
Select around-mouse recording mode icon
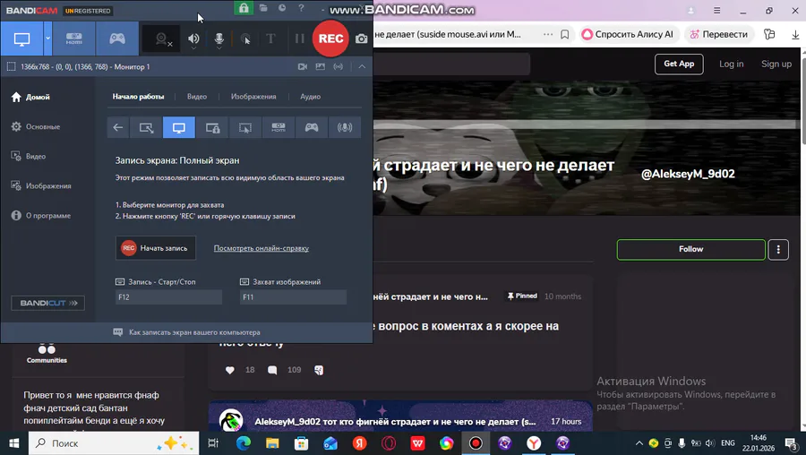[x=245, y=127]
